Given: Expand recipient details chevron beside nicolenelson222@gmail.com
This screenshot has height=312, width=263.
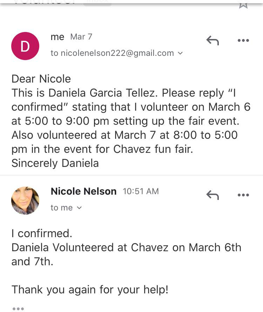Looking at the screenshot, I should [181, 53].
